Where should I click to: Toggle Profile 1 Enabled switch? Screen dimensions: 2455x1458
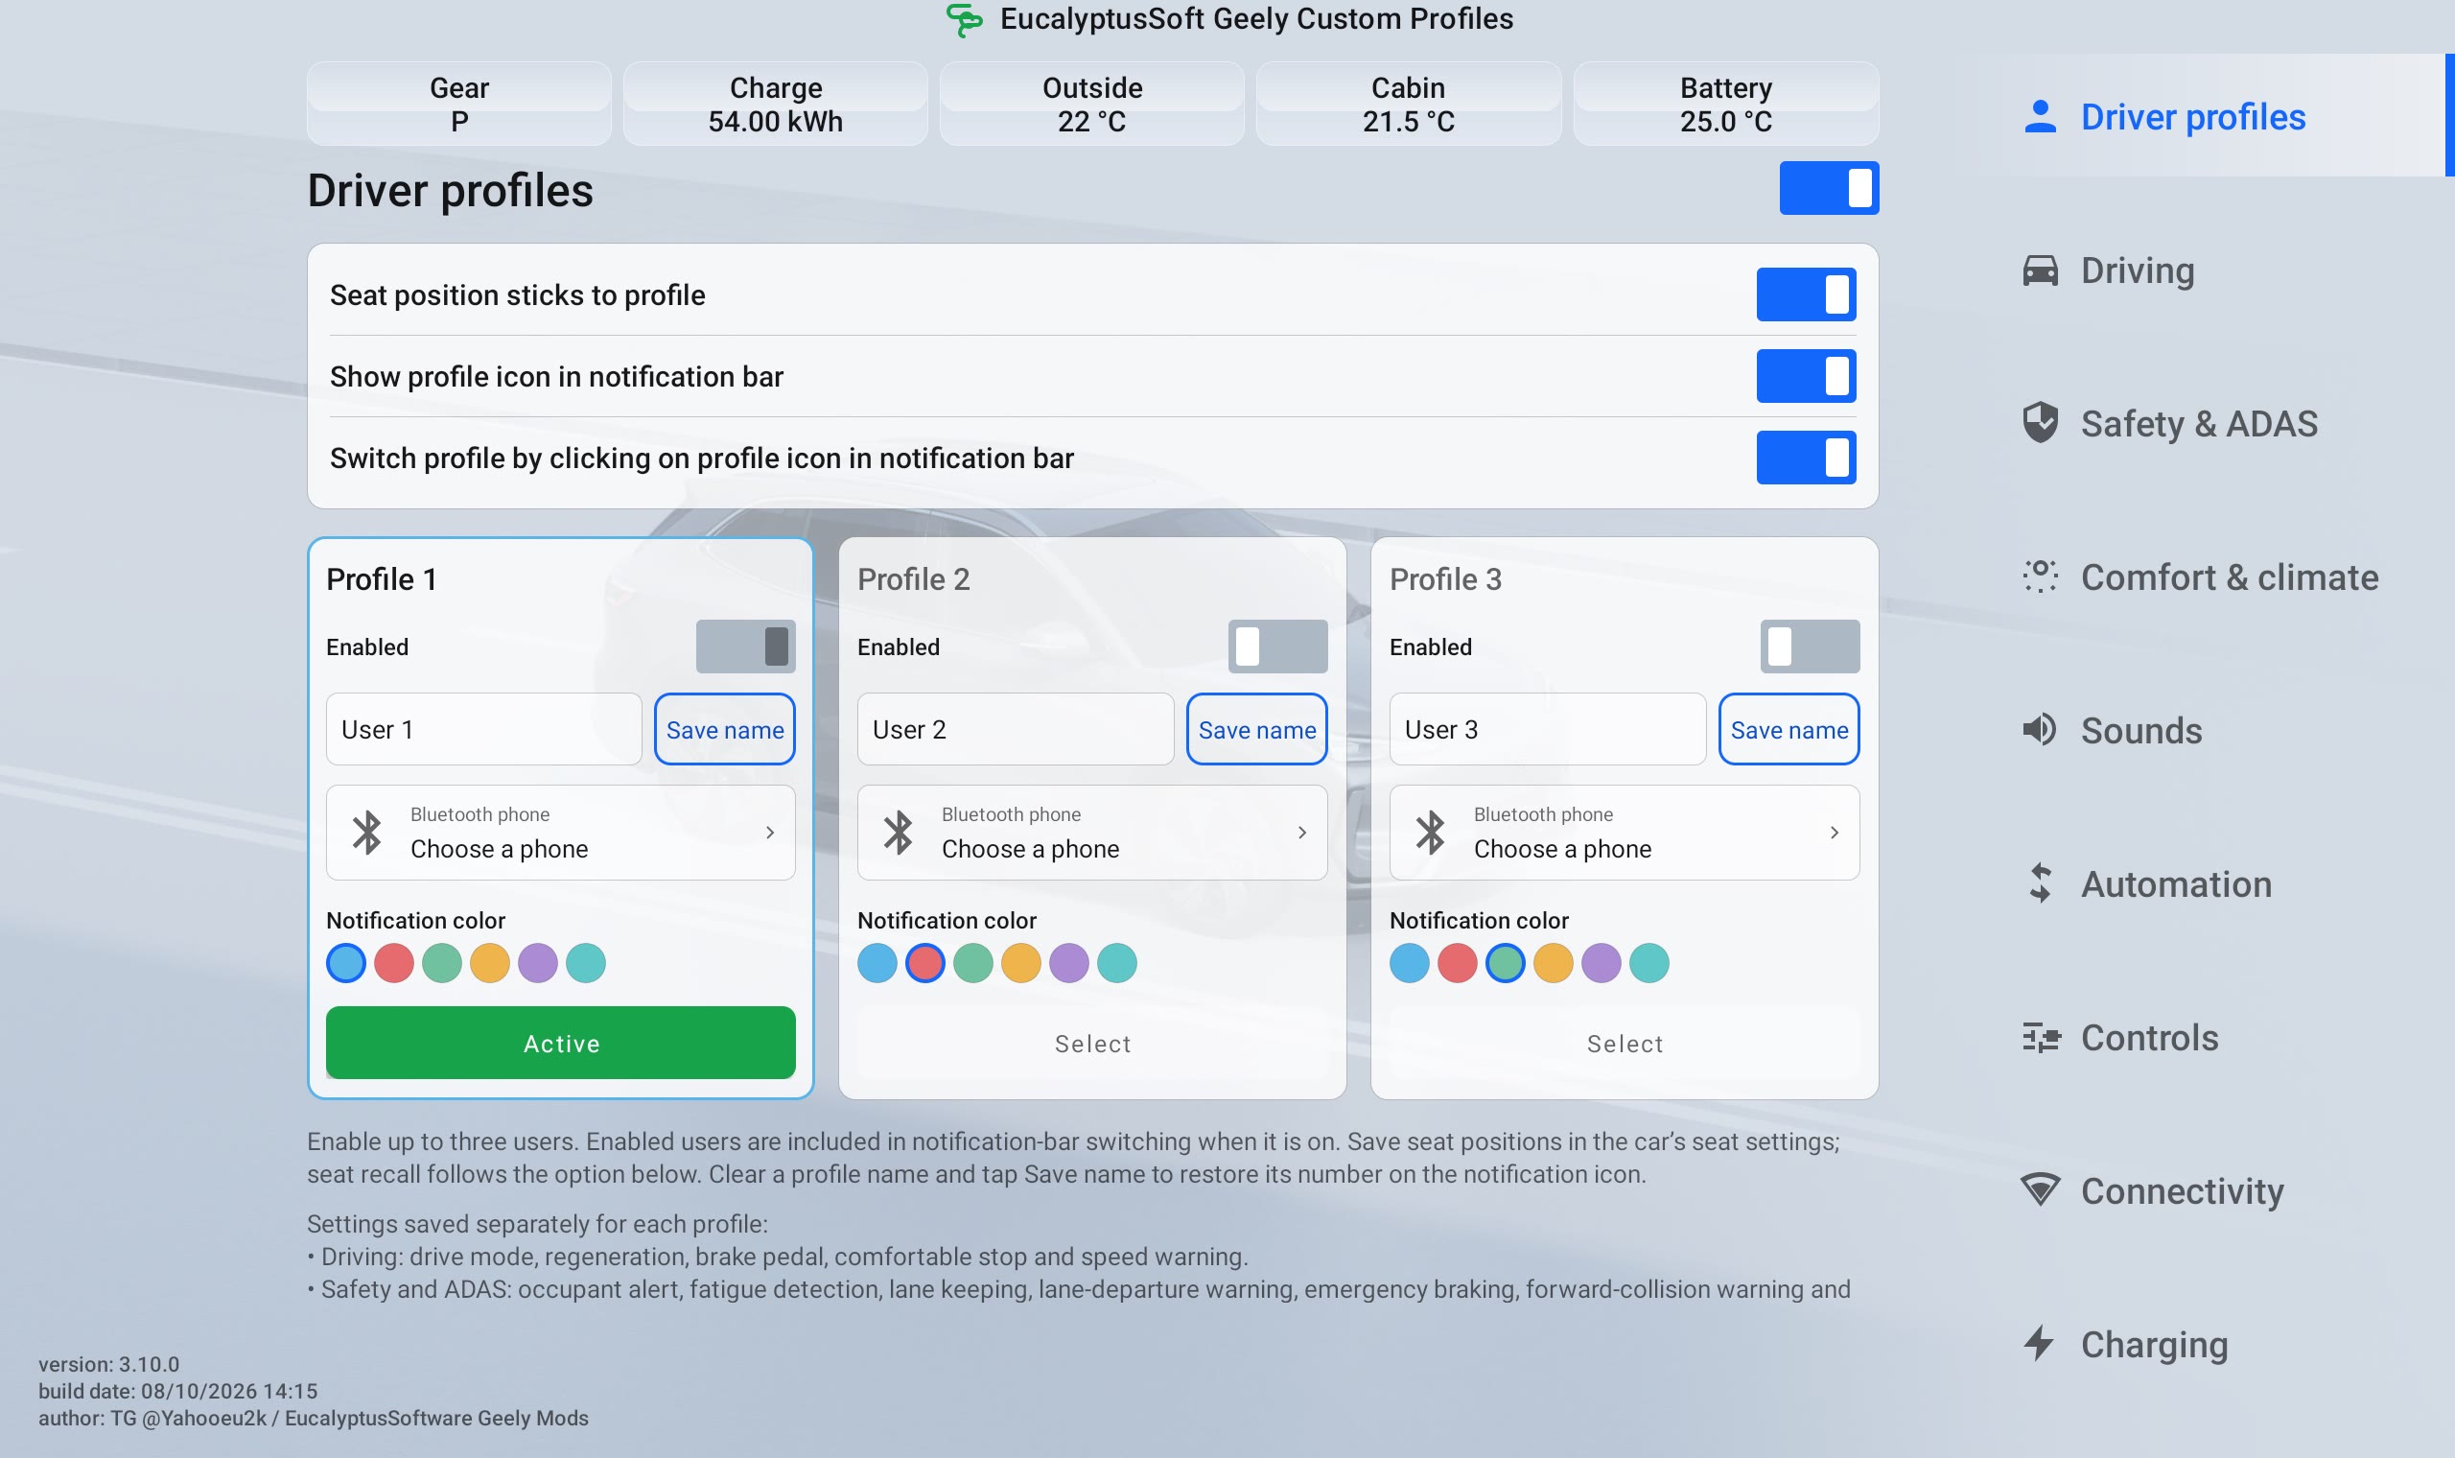coord(745,647)
